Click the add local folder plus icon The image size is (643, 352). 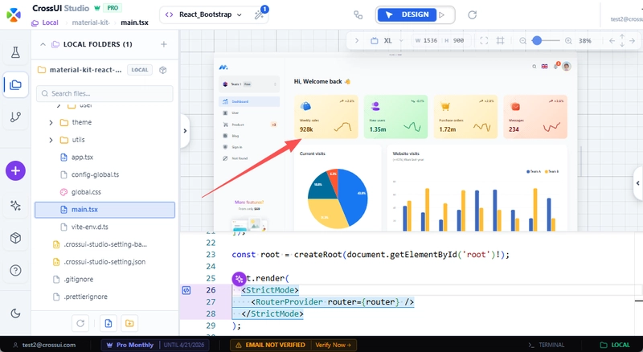(x=164, y=44)
